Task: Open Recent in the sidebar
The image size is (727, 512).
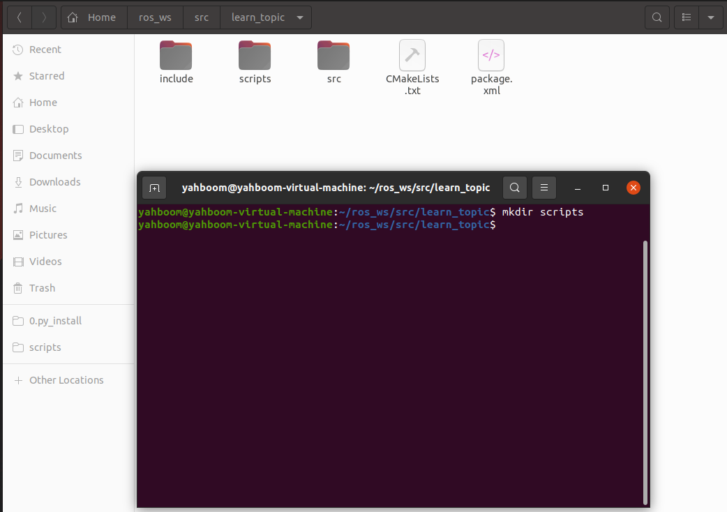Action: point(68,50)
